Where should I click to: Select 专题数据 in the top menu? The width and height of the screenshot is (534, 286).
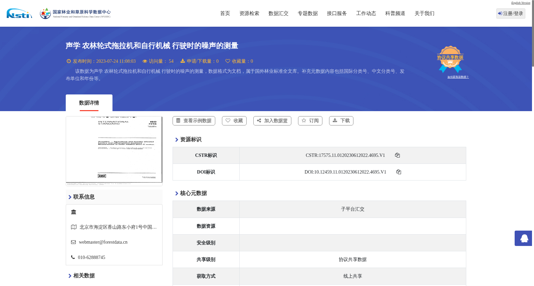(x=308, y=13)
